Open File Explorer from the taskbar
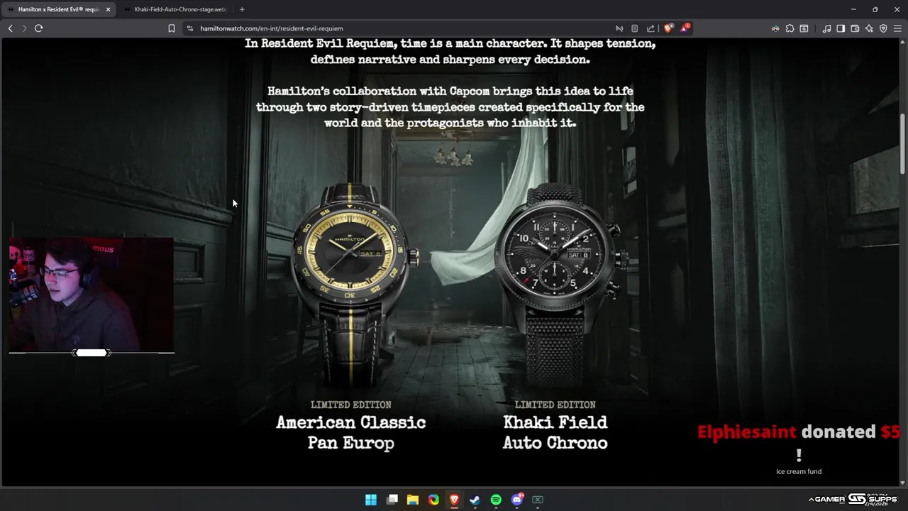 tap(413, 500)
